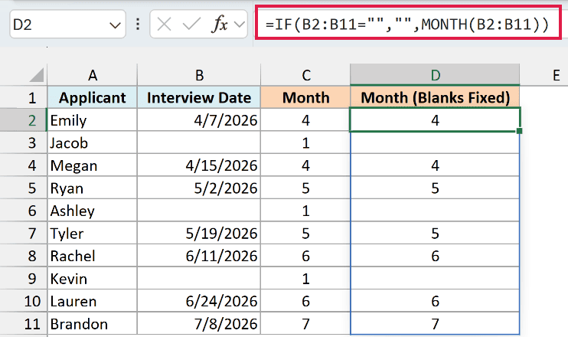Select the date cell 4/15/2026

(199, 165)
